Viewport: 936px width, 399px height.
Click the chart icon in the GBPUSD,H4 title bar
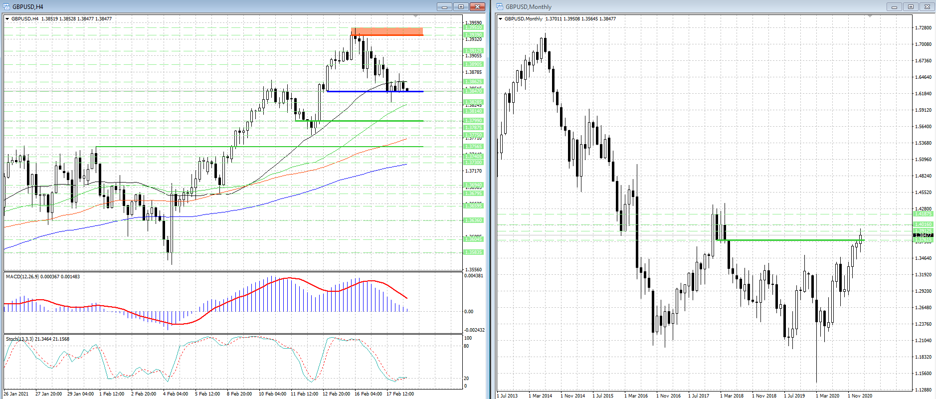coord(7,6)
